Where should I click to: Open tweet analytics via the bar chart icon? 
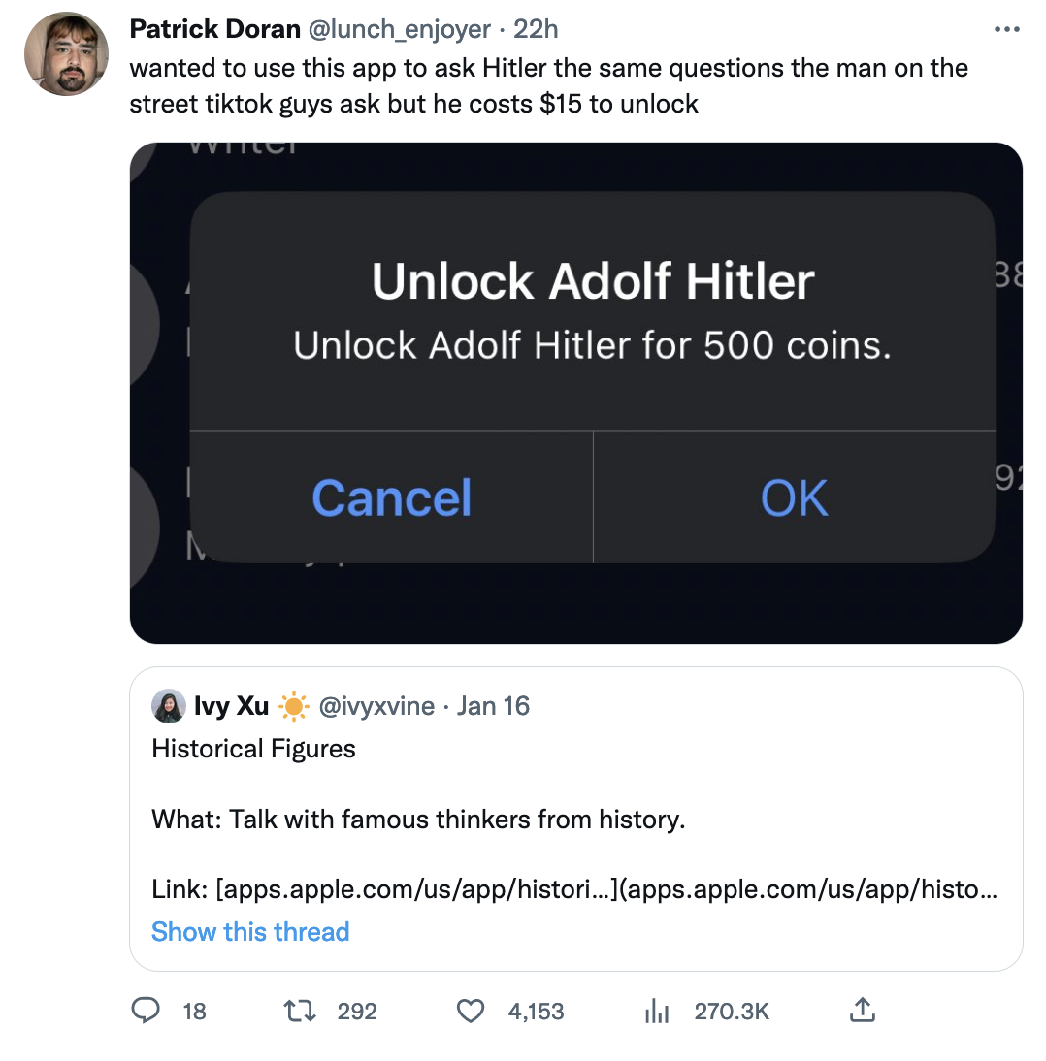(x=657, y=1012)
